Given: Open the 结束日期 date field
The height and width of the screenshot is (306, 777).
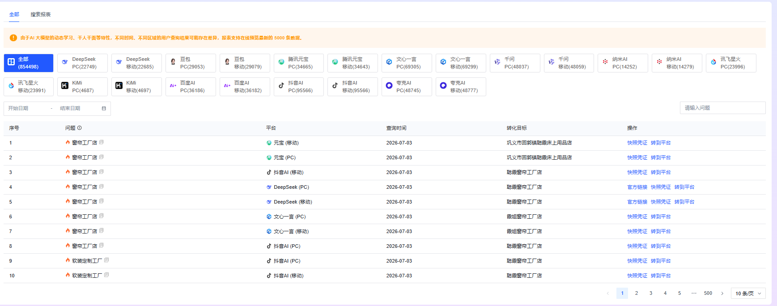Looking at the screenshot, I should pos(78,108).
